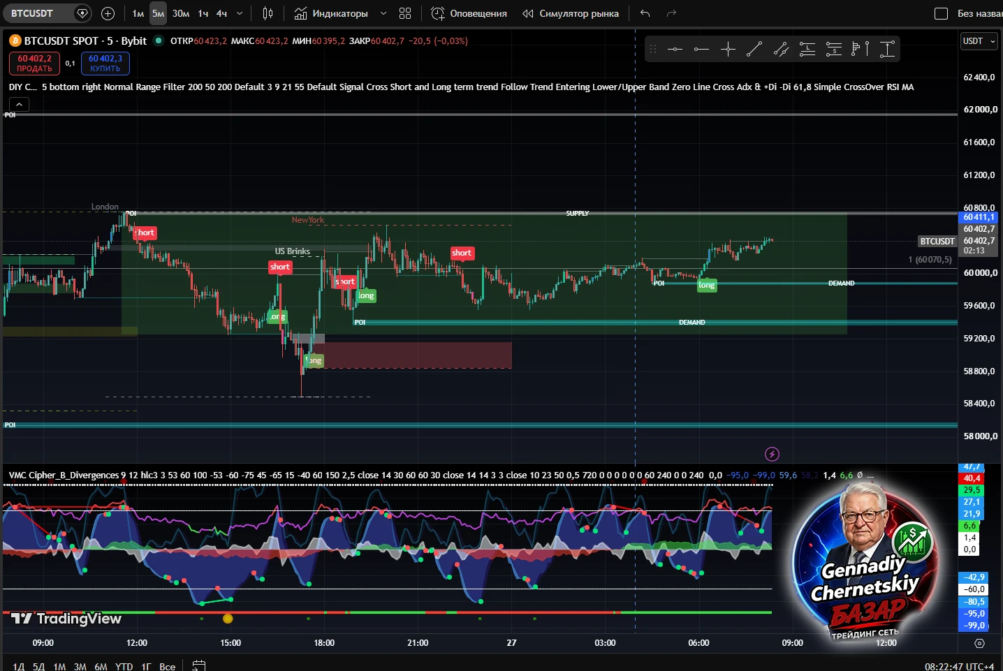
Task: Open the layout grid selector icon
Action: point(405,13)
